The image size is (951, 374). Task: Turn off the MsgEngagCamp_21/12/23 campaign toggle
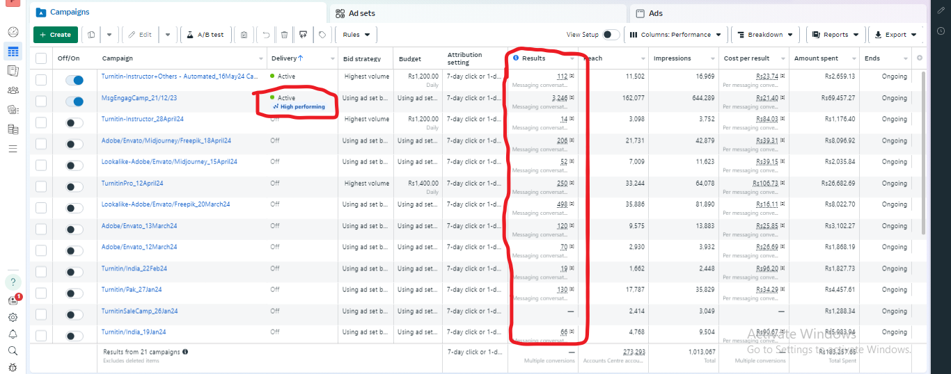[74, 101]
